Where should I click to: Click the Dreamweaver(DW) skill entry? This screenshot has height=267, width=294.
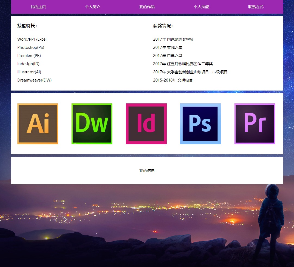[x=34, y=80]
